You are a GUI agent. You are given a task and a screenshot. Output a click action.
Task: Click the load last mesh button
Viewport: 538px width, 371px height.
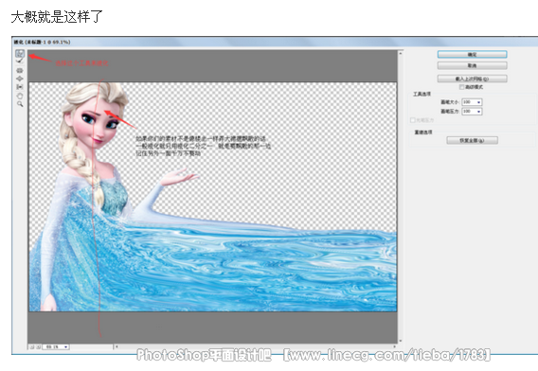click(x=472, y=79)
